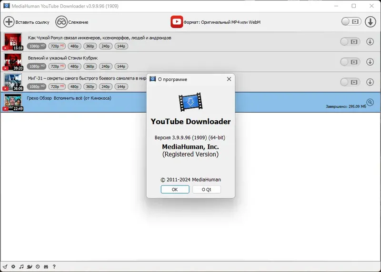381x272 pixels.
Task: Choose 720p for Стэнли Кубрик video
Action: (57, 66)
